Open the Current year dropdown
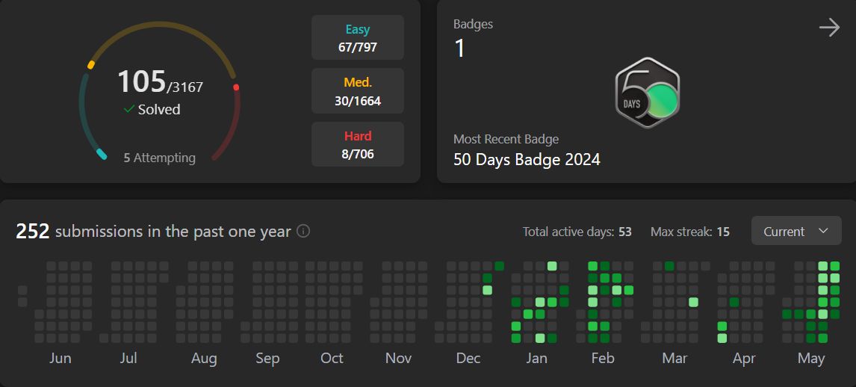 click(796, 231)
